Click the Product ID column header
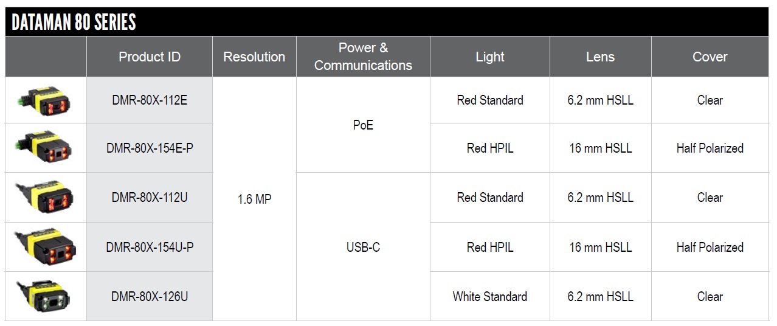The height and width of the screenshot is (326, 777). pos(150,57)
